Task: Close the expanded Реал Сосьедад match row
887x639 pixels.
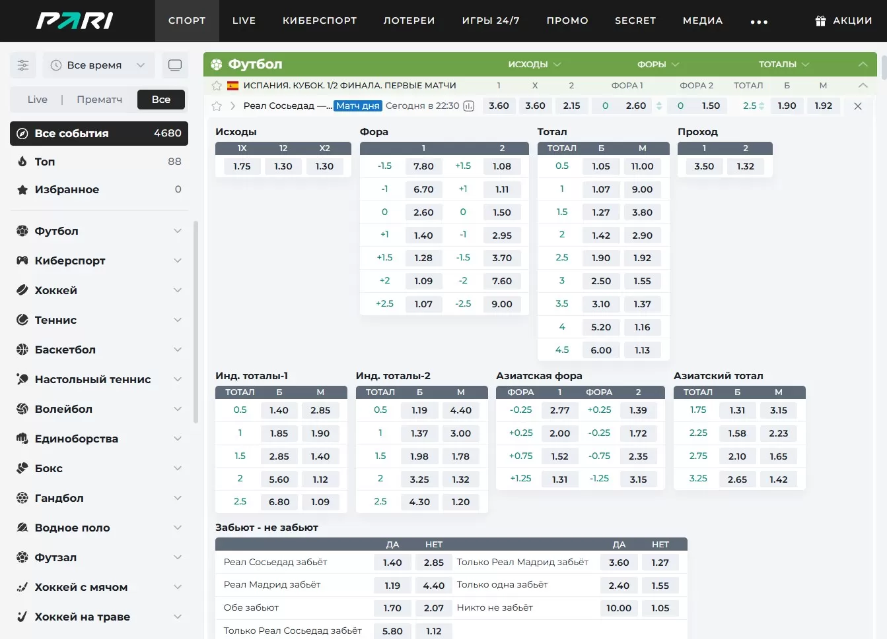Action: coord(857,106)
